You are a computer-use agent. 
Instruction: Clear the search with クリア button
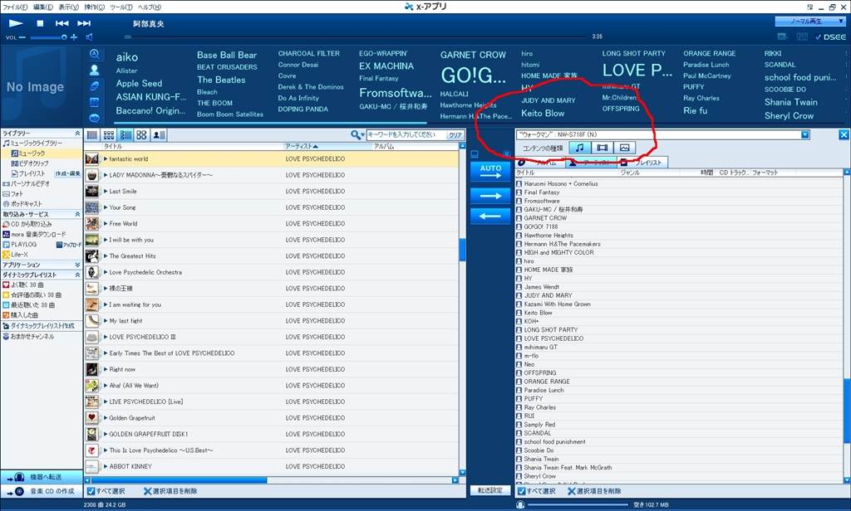(455, 135)
